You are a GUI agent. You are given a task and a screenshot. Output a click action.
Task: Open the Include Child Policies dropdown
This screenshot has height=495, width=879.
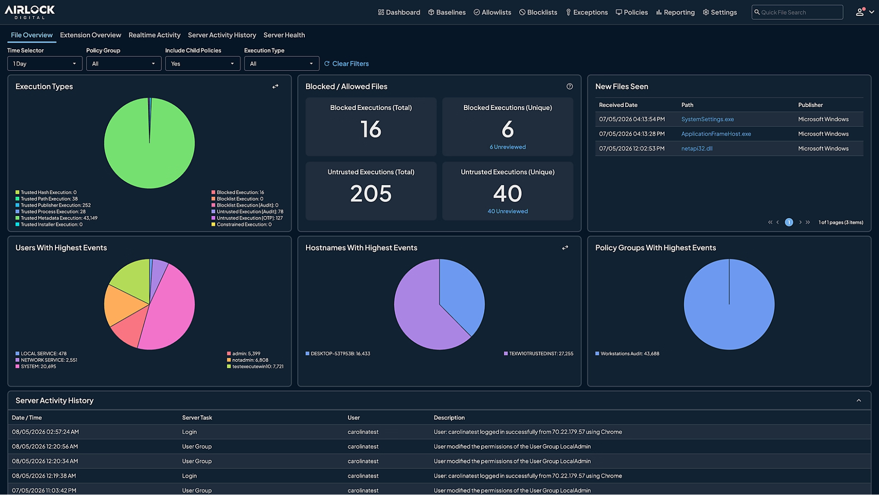click(x=203, y=64)
